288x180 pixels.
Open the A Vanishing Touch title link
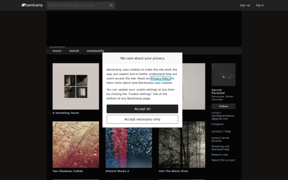coord(66,113)
